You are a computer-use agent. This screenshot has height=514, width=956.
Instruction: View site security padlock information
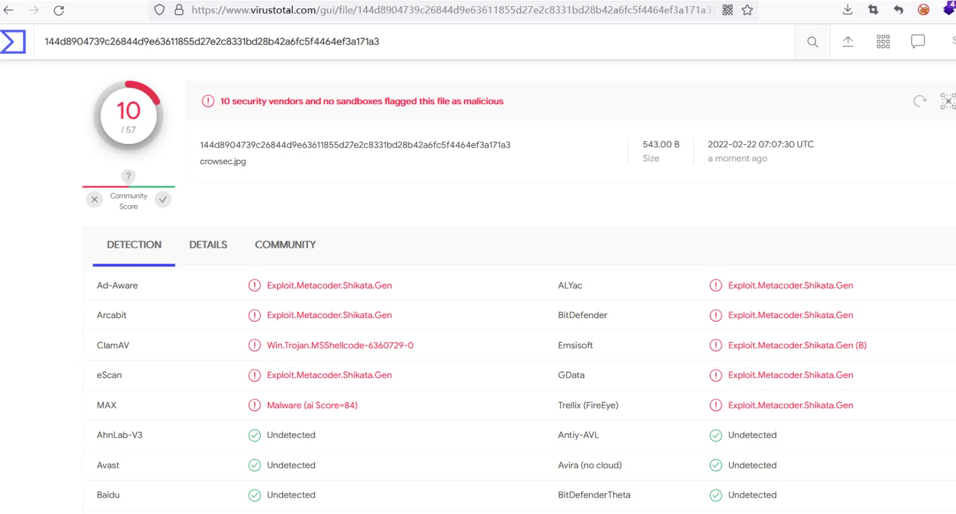coord(178,10)
